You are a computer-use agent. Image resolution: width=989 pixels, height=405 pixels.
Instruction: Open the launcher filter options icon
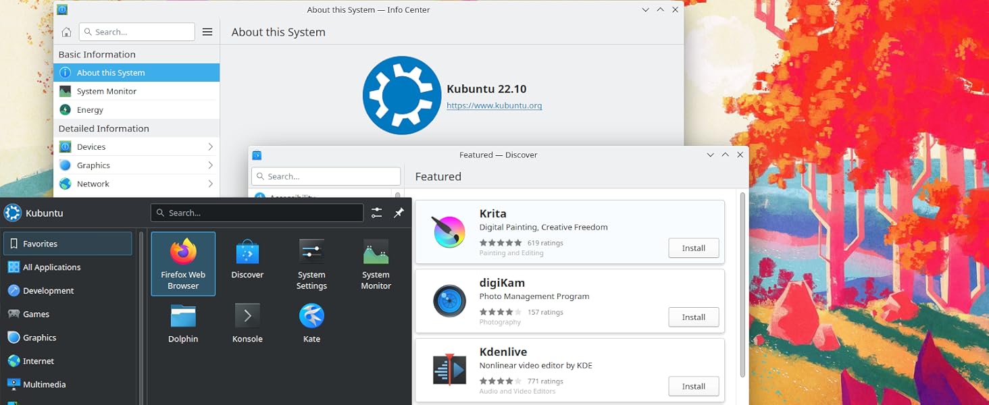pos(376,213)
